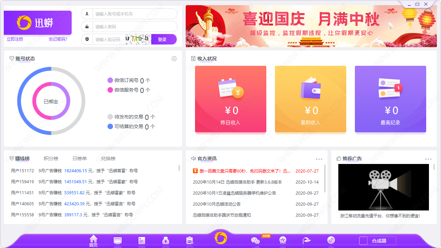The width and height of the screenshot is (441, 248).
Task: Click the 立即注册 link
Action: click(x=15, y=39)
